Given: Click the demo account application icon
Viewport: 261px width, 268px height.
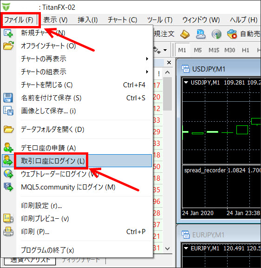Looking at the screenshot, I should (x=8, y=148).
